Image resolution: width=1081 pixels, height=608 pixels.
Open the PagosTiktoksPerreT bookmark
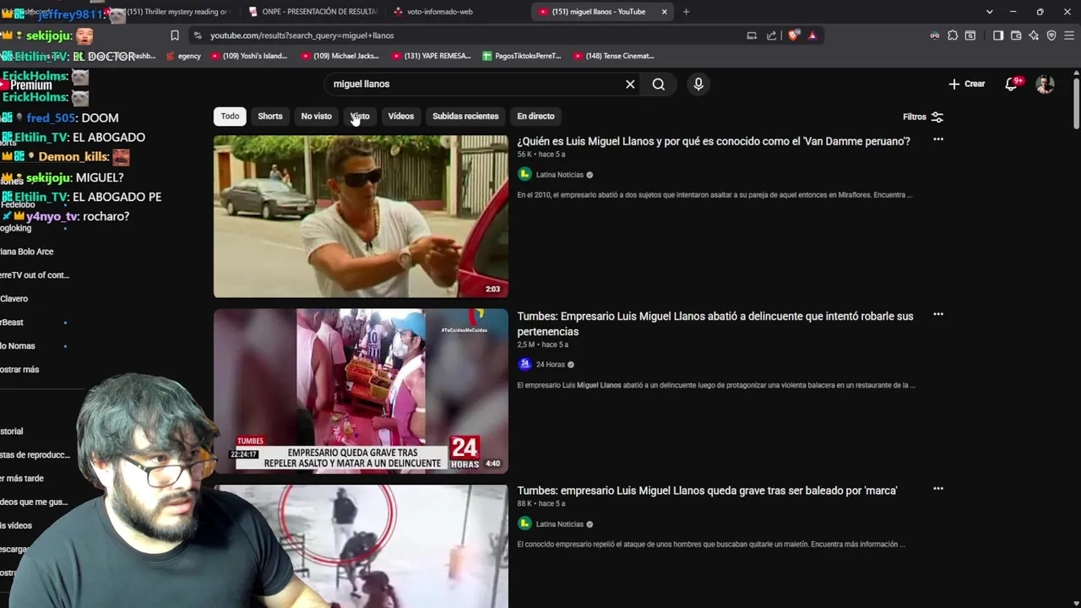(522, 56)
